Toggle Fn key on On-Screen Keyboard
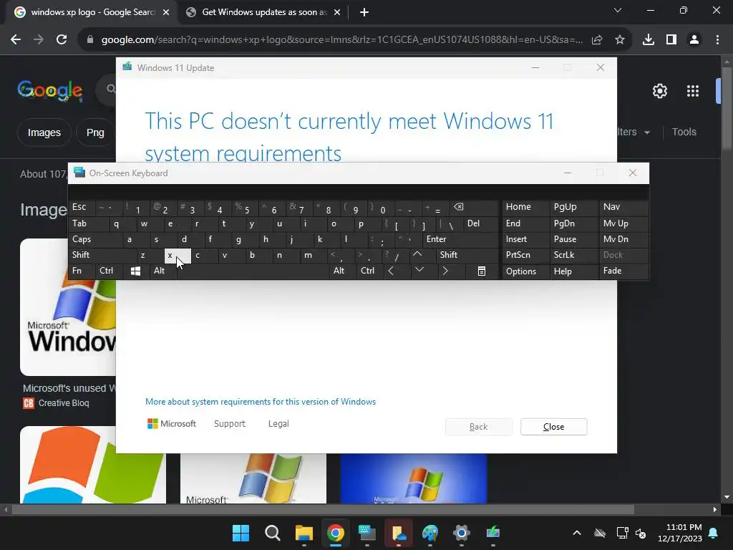 click(x=82, y=271)
